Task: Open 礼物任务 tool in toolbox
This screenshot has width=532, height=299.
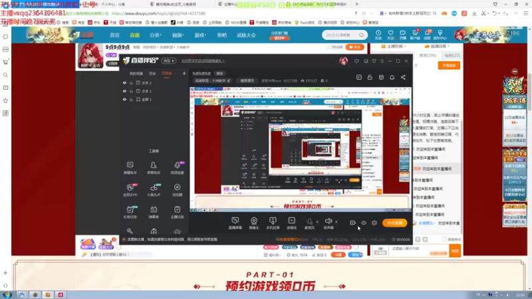Action: (130, 212)
